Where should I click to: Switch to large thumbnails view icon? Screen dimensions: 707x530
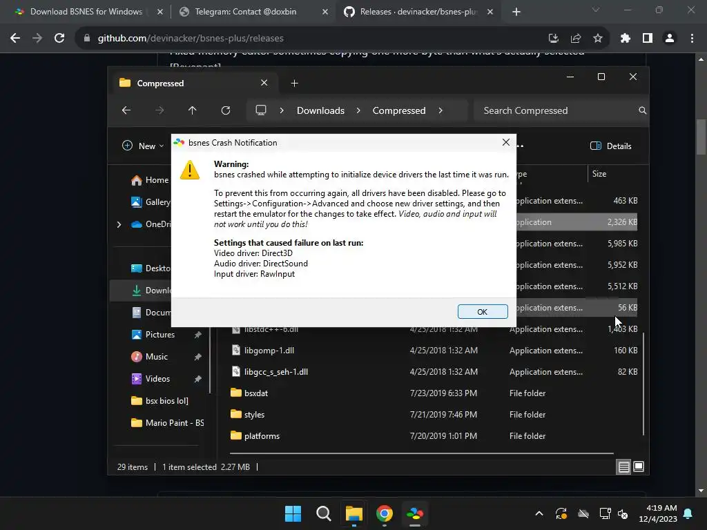[x=639, y=467]
